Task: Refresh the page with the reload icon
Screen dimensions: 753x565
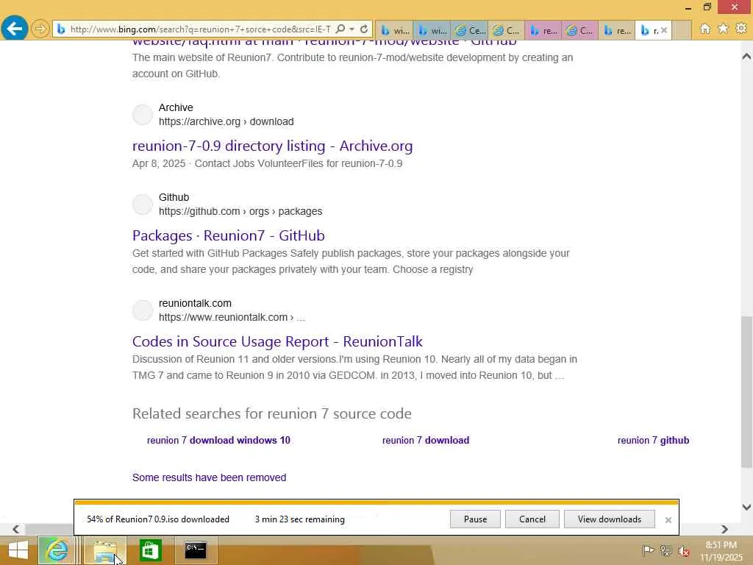Action: click(x=364, y=29)
